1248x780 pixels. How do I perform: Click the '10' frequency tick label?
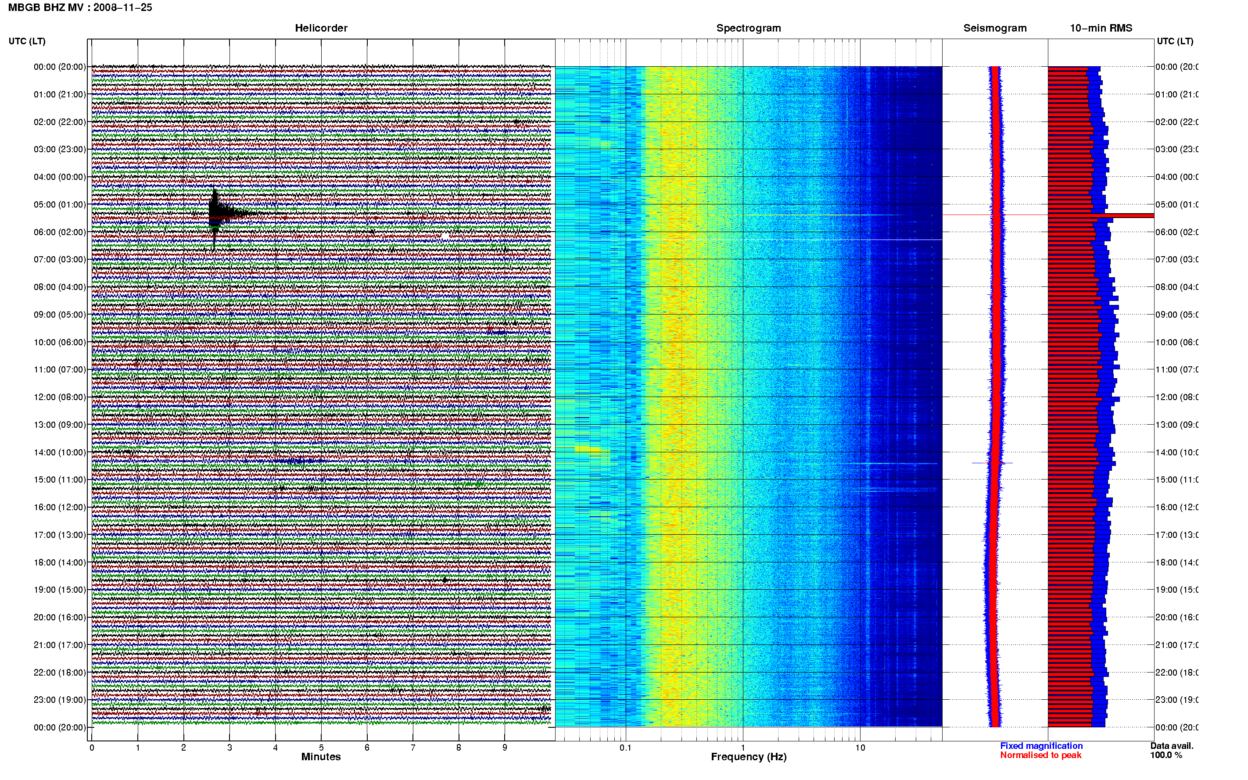click(860, 748)
